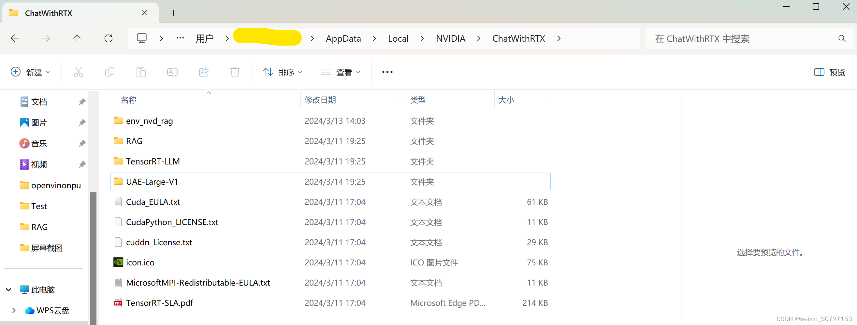Show hidden path segments via ellipsis in address bar
The image size is (857, 325).
coord(180,38)
